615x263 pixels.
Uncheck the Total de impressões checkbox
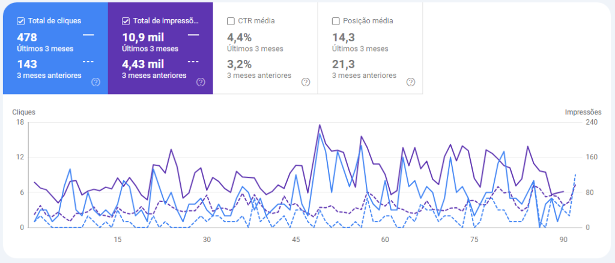tap(126, 21)
